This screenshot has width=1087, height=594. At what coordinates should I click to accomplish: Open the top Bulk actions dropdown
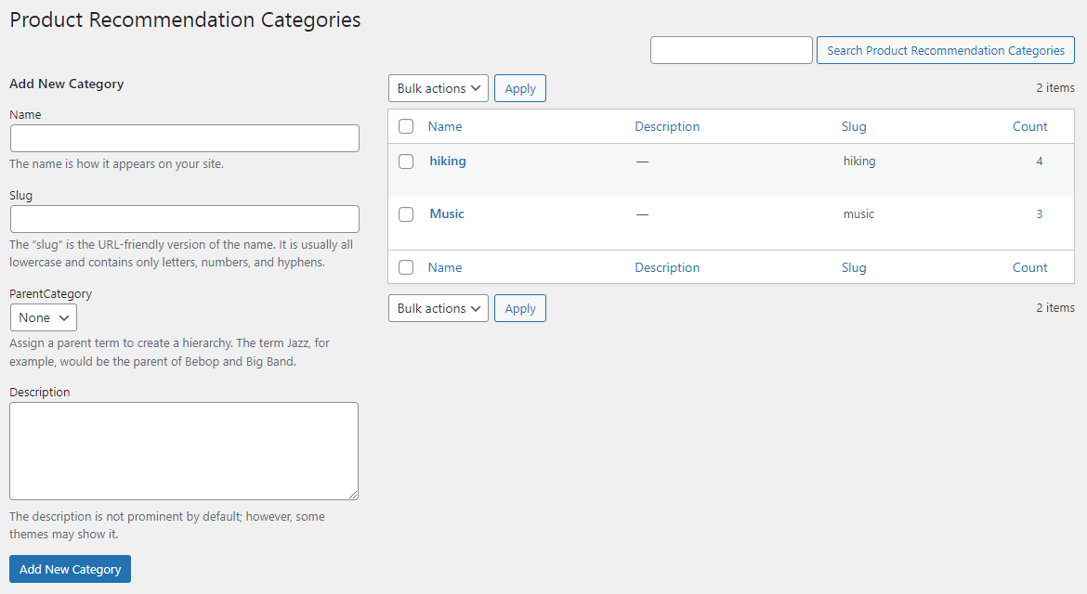pos(438,88)
